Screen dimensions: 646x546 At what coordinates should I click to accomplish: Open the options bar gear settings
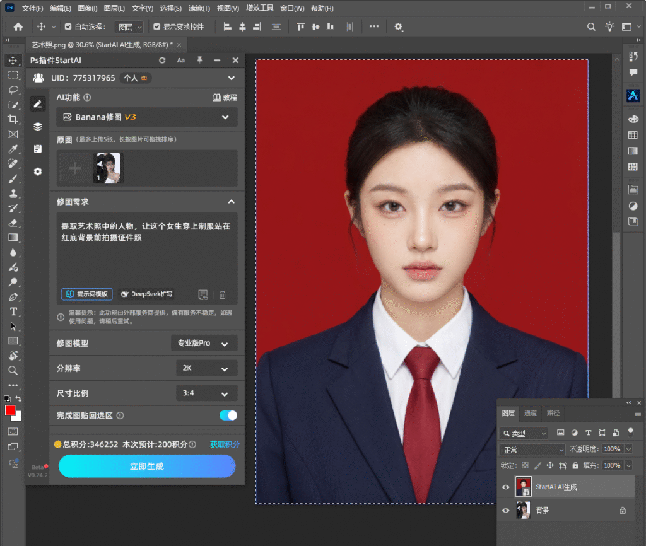[x=398, y=26]
